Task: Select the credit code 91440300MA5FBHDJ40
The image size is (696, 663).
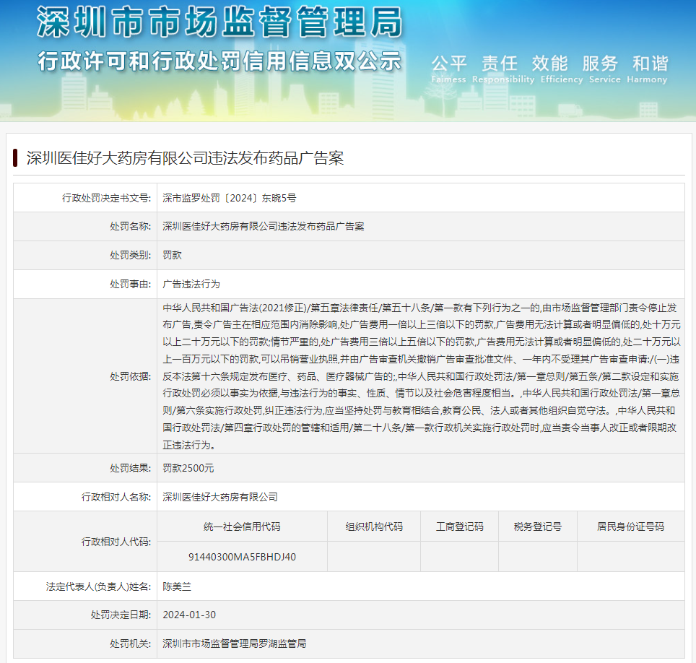Action: click(x=242, y=557)
